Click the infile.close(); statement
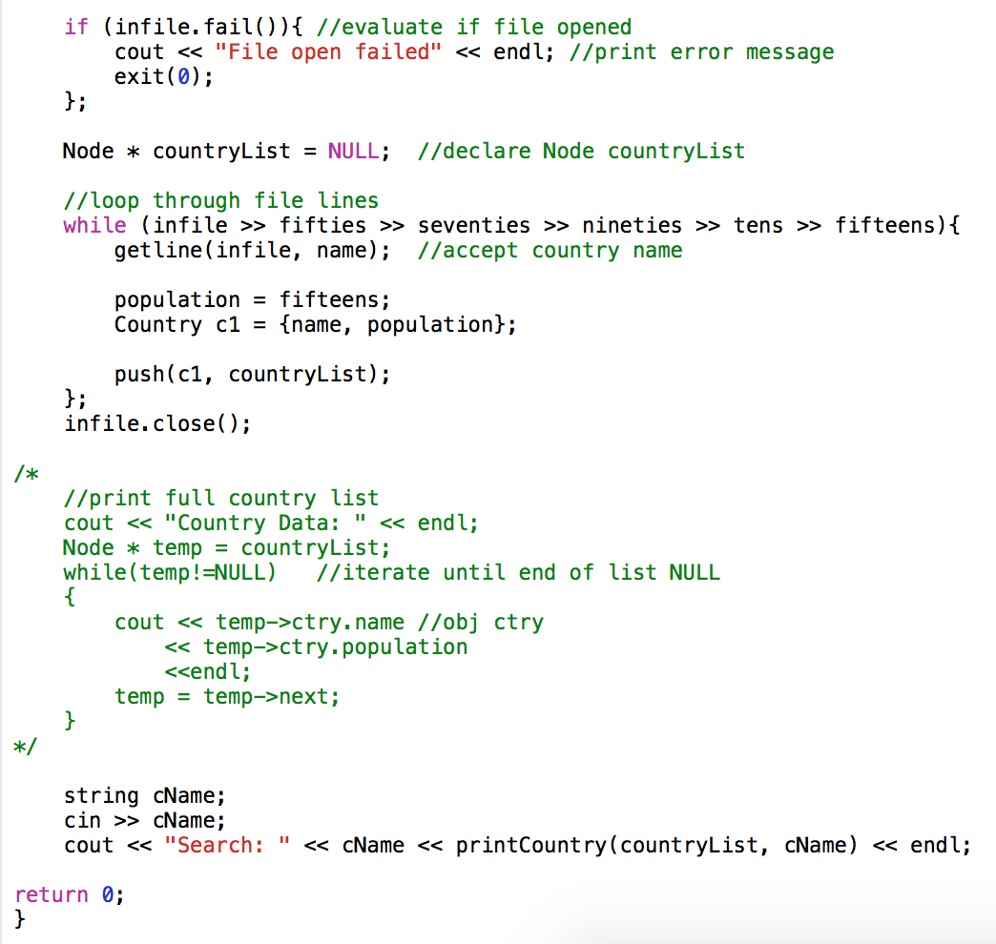Viewport: 996px width, 944px height. pos(157,423)
